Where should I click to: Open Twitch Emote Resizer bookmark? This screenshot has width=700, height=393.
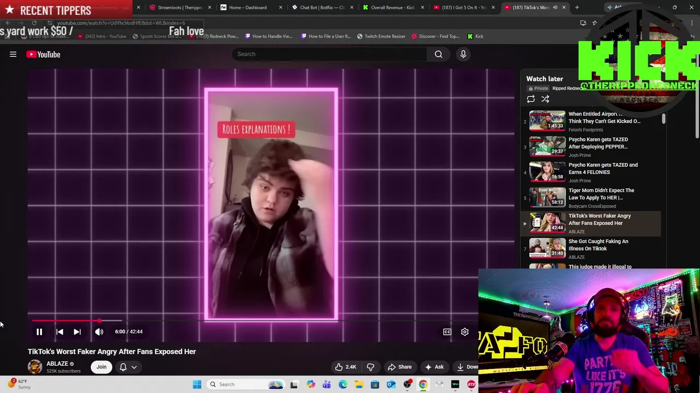click(381, 36)
